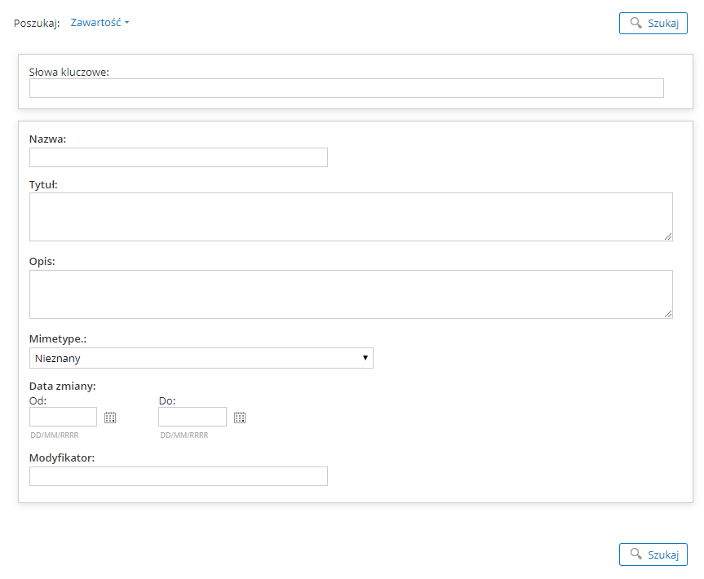Open the calendar picker for the Do date
The width and height of the screenshot is (704, 579).
(x=240, y=418)
